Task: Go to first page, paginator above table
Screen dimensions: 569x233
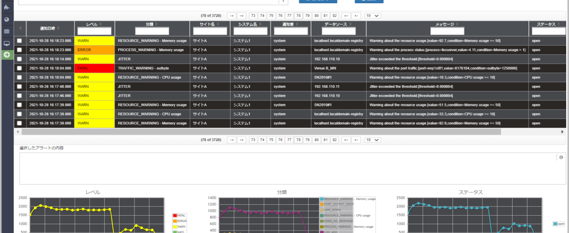Action: (232, 16)
